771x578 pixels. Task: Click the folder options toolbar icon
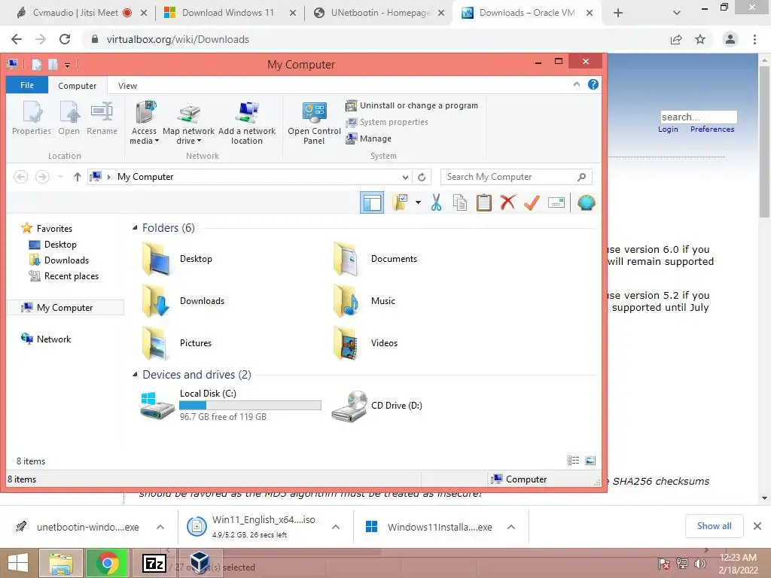point(400,202)
